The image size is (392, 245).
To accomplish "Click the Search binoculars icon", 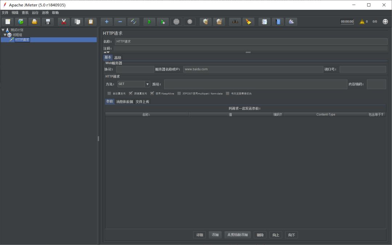I will point(235,22).
